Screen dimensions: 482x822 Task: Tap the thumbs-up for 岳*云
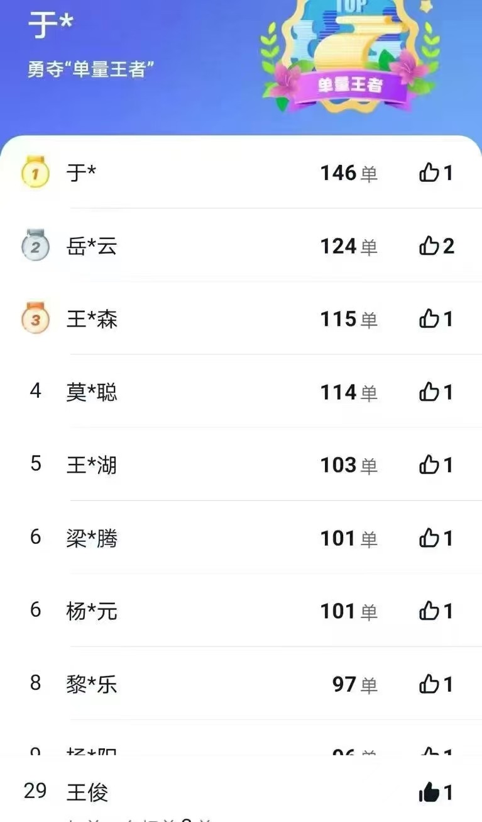[429, 246]
